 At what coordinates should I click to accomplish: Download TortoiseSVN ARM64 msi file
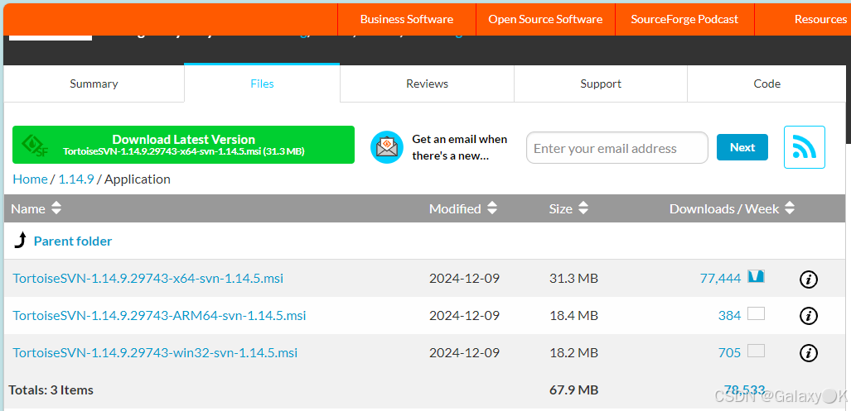[159, 315]
